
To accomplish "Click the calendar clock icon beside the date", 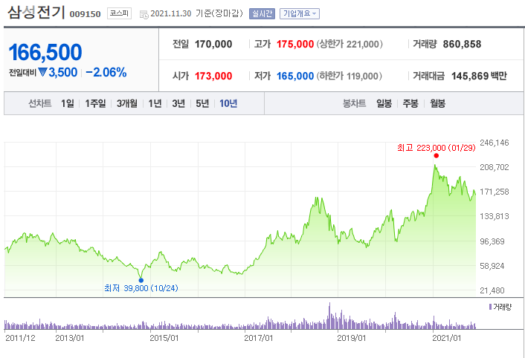I will click(144, 14).
